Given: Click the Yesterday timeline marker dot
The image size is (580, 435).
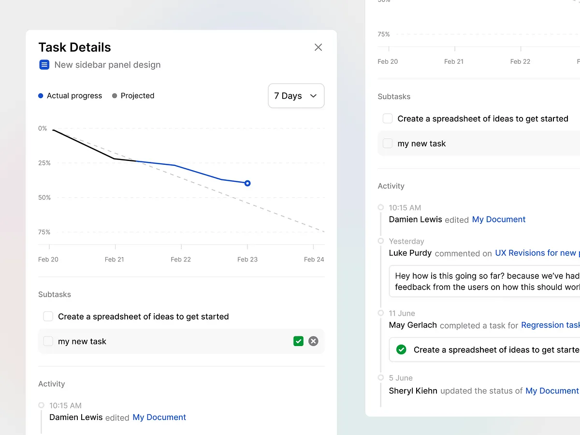Looking at the screenshot, I should [x=381, y=241].
